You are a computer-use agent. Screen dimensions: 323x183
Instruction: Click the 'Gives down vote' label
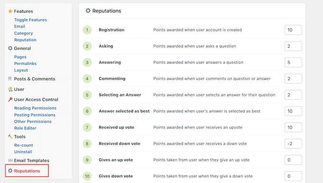pos(116,176)
